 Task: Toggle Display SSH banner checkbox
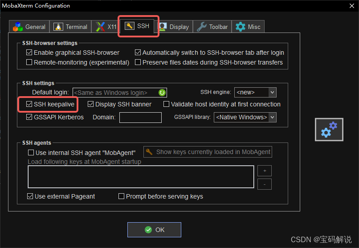pyautogui.click(x=91, y=104)
